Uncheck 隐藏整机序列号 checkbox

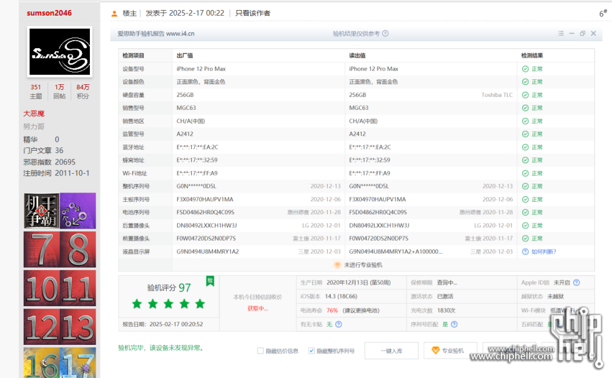point(311,351)
